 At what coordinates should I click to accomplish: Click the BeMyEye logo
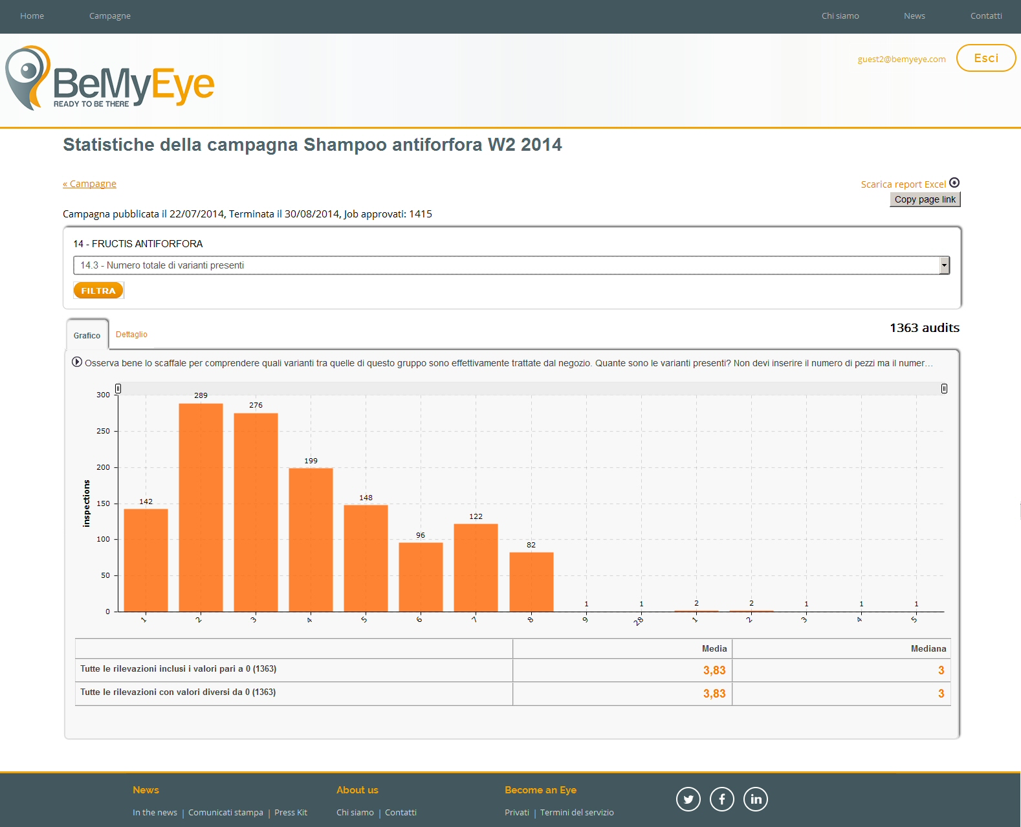[110, 78]
